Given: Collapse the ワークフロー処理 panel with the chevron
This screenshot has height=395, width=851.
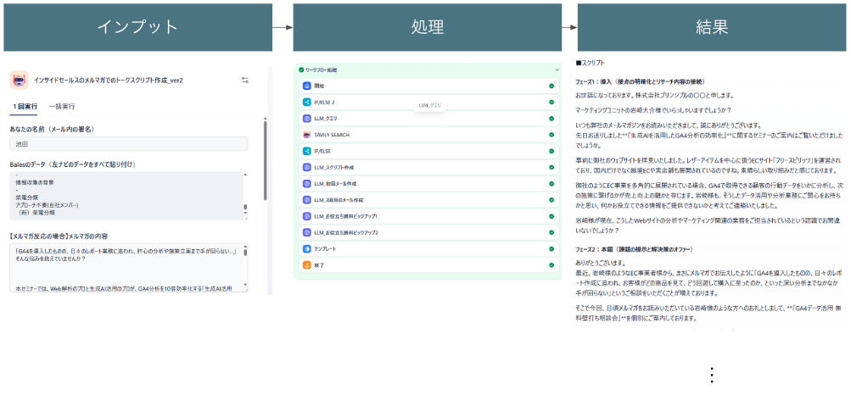Looking at the screenshot, I should point(557,70).
